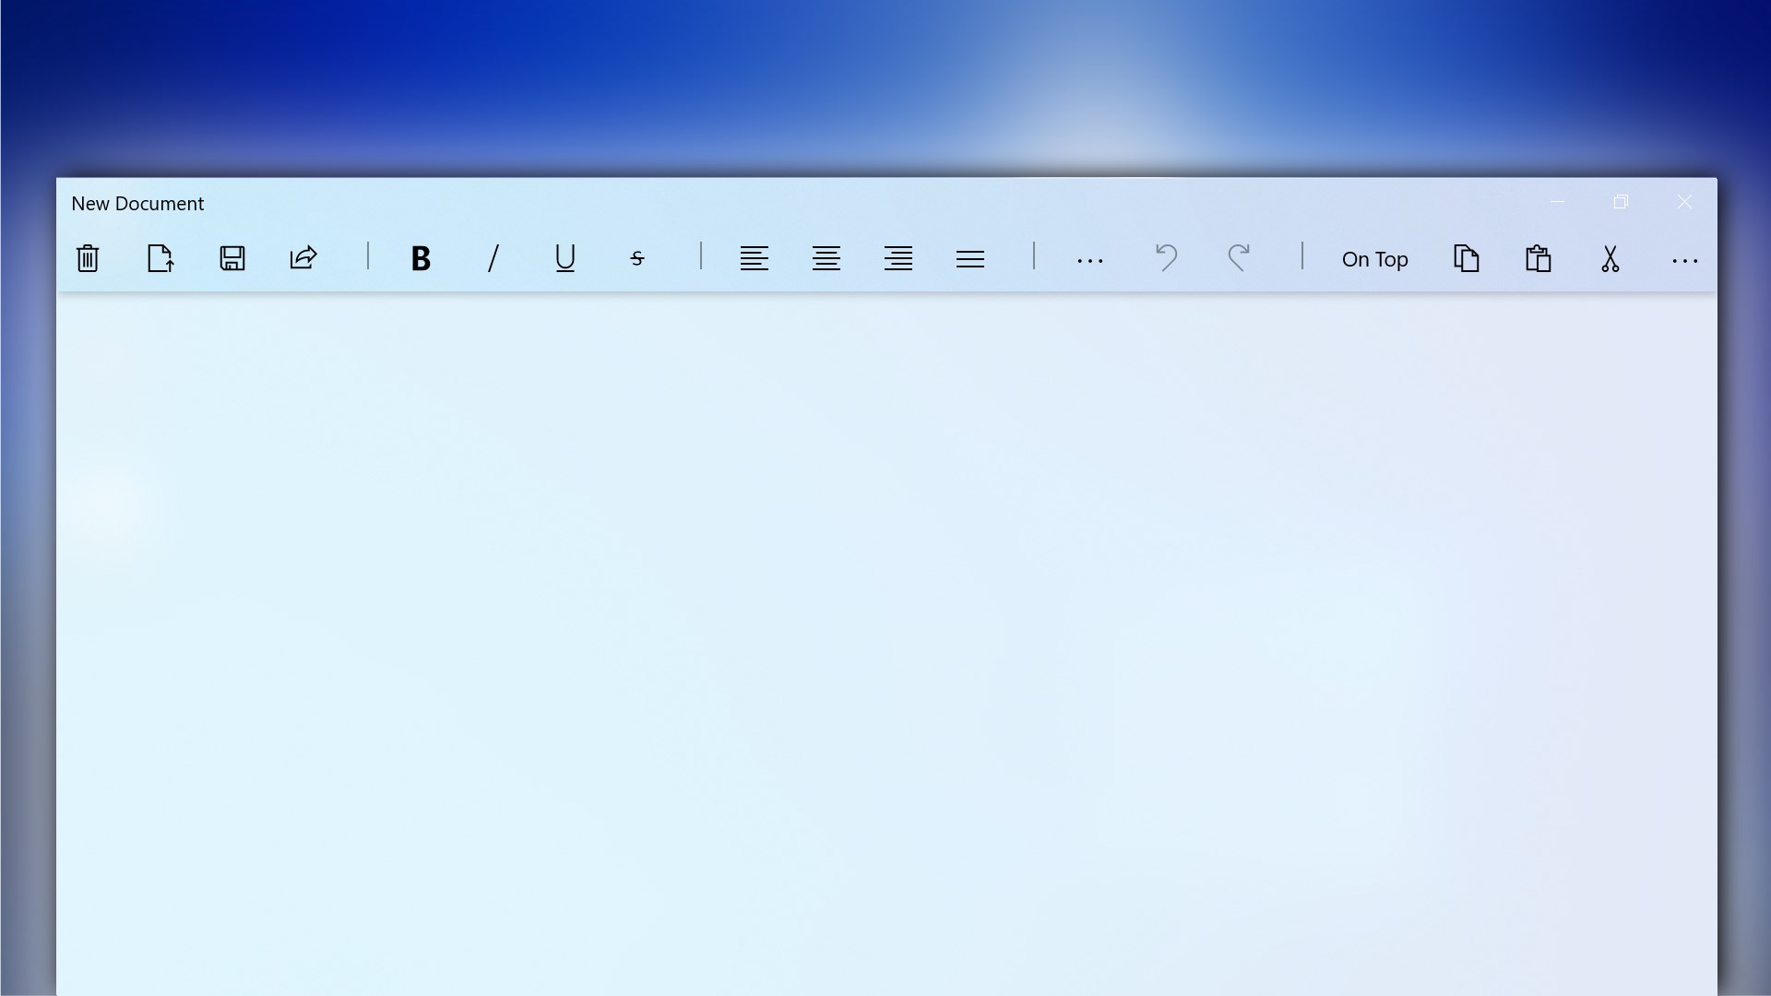1771x996 pixels.
Task: Cut the selection with scissors icon
Action: click(x=1611, y=258)
